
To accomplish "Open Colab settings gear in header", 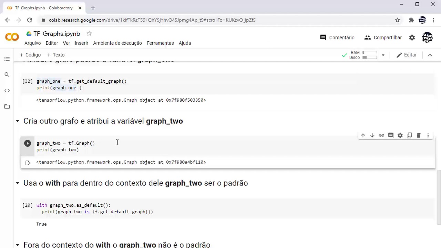I will coord(412,38).
